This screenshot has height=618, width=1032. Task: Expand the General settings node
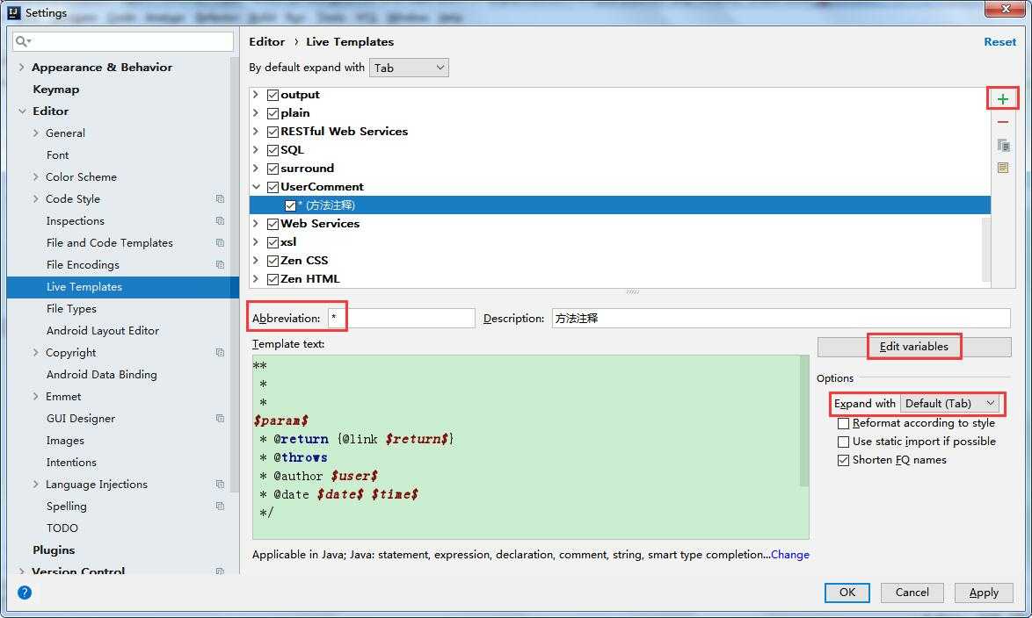pos(35,133)
